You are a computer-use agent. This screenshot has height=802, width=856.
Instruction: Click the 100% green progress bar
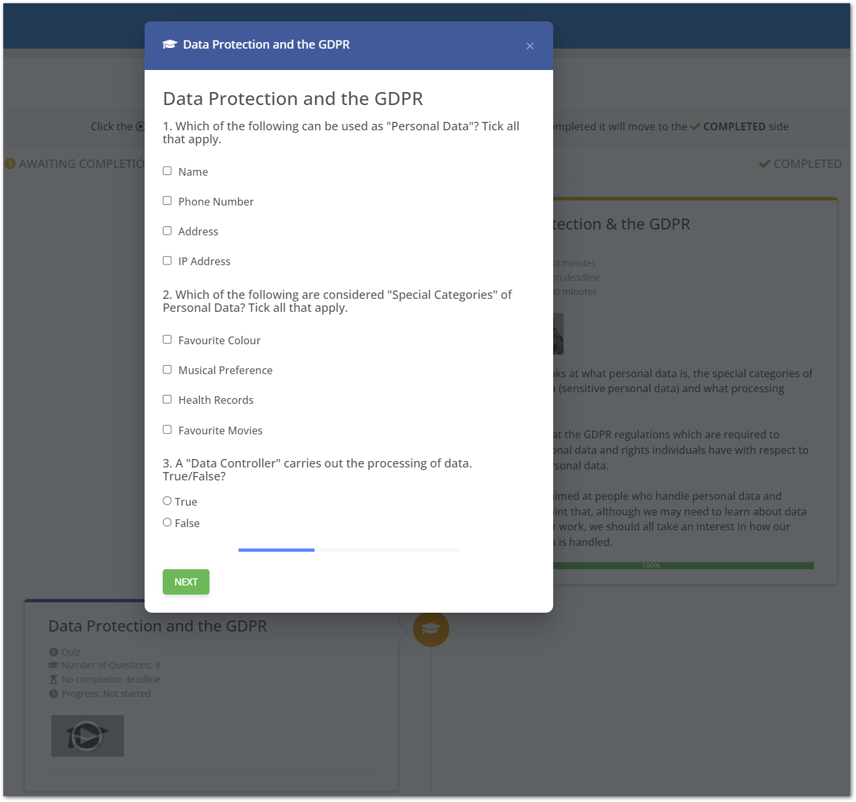[683, 566]
